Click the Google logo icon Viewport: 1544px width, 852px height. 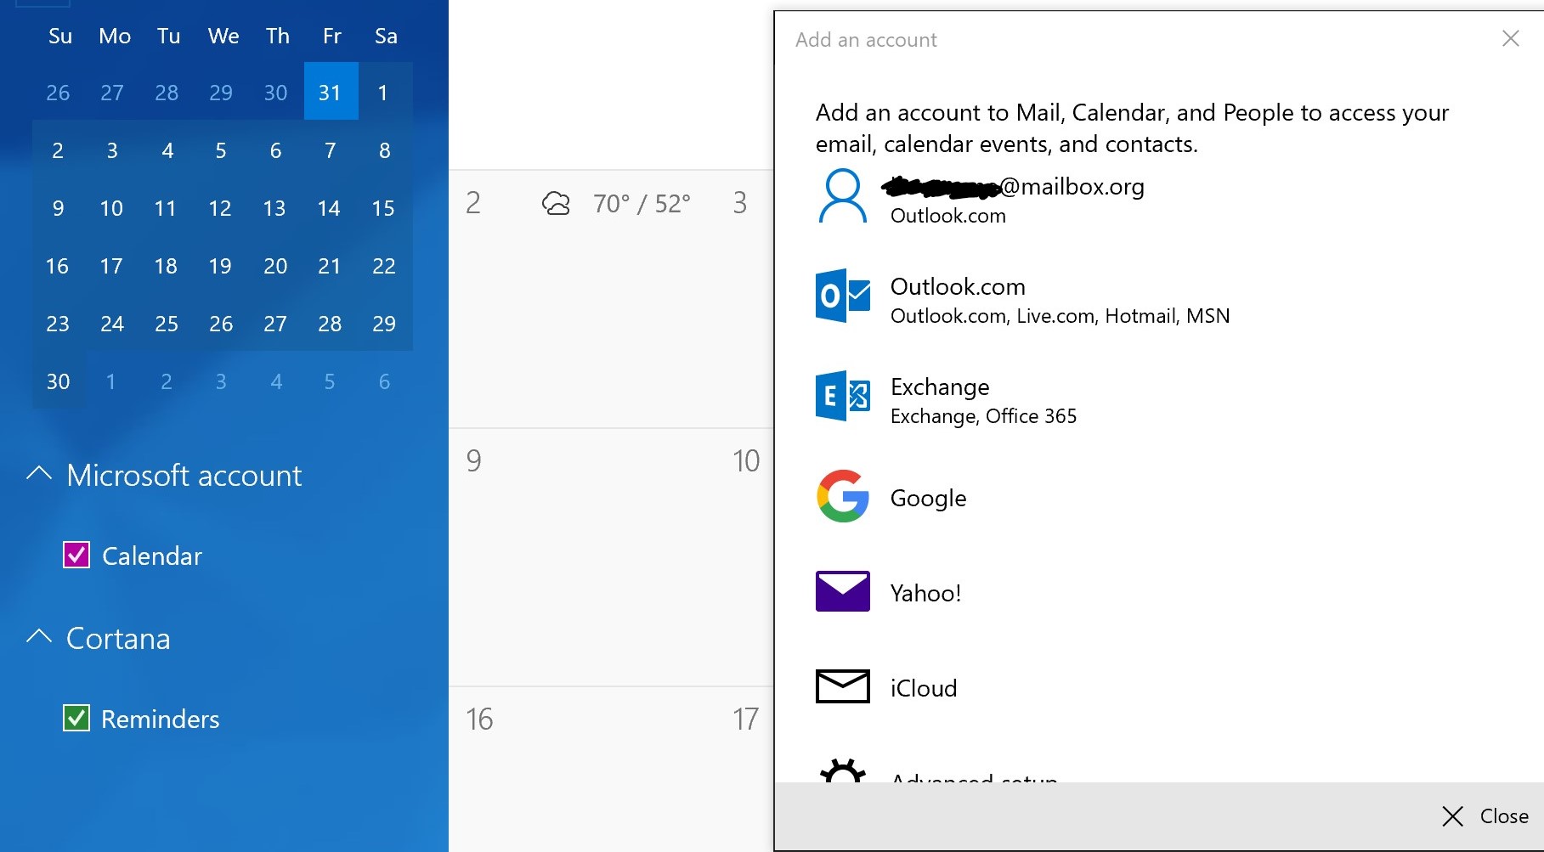point(843,496)
